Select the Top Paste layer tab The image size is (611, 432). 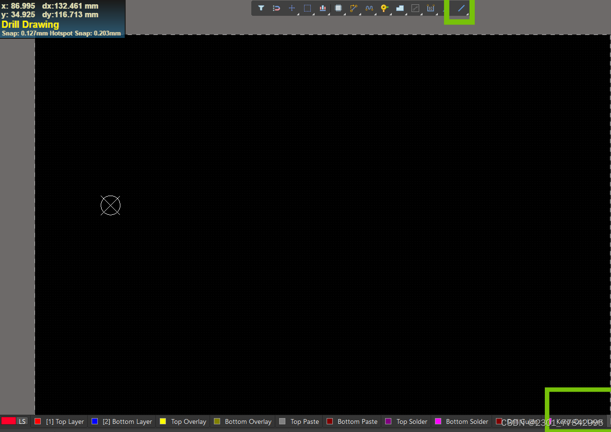(299, 421)
